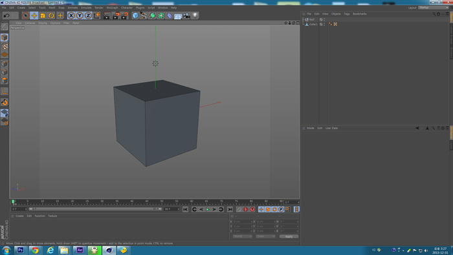Open Object Manager Tags menu
The width and height of the screenshot is (453, 255).
pyautogui.click(x=347, y=14)
